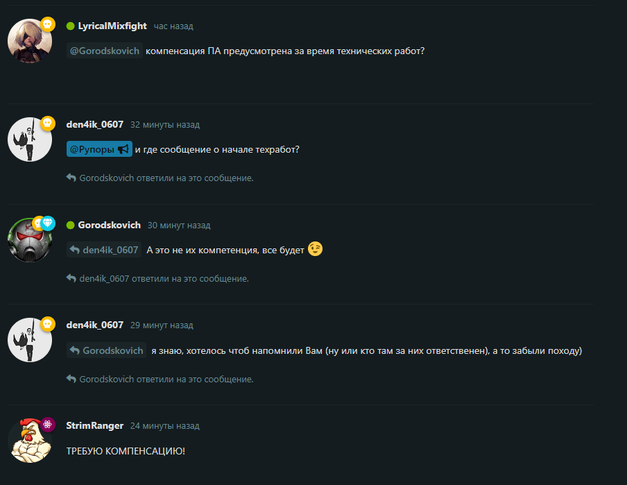Open the LyricalMixfight username profile link
Image resolution: width=627 pixels, height=485 pixels.
pyautogui.click(x=112, y=26)
